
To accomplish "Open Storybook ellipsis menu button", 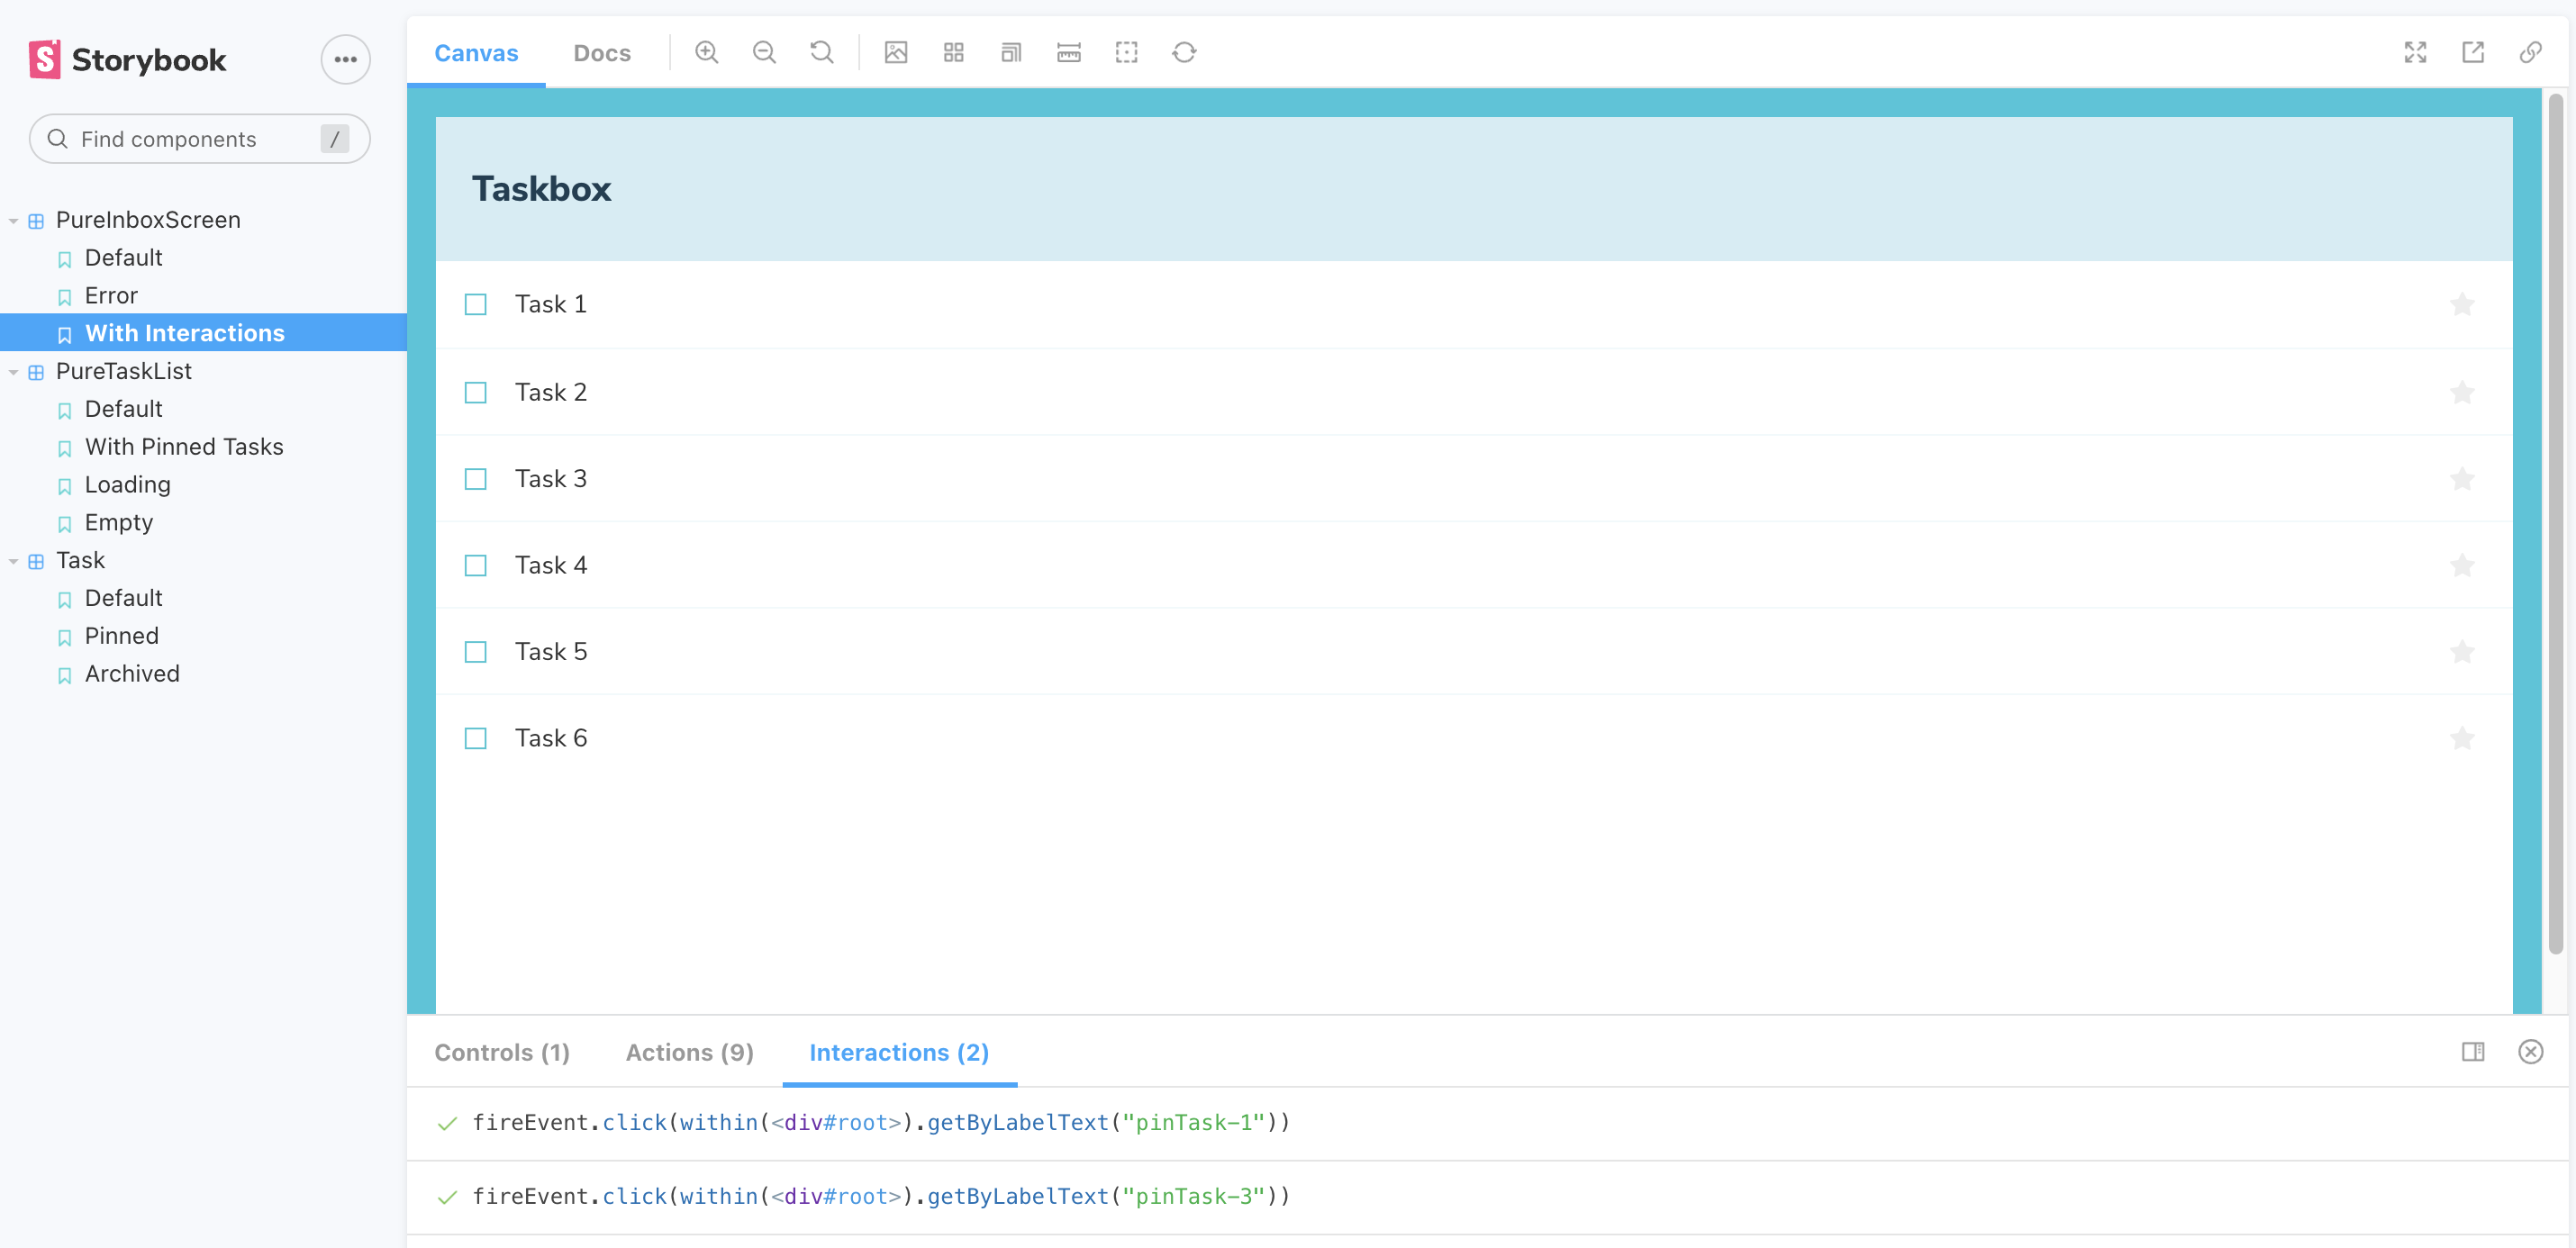I will pyautogui.click(x=345, y=59).
